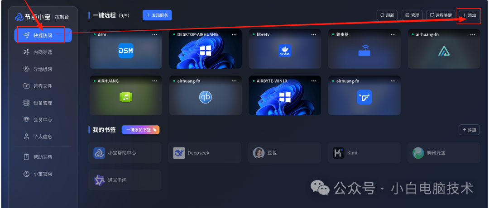The width and height of the screenshot is (489, 208).
Task: Open more options on AIRHUANG card
Action: click(155, 80)
